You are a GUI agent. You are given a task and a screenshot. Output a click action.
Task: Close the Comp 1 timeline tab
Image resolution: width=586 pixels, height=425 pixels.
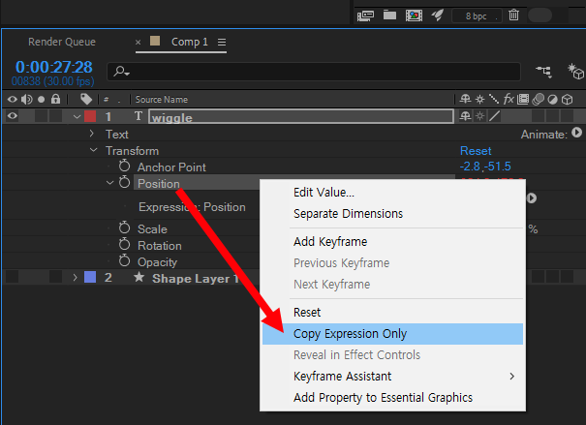(138, 43)
